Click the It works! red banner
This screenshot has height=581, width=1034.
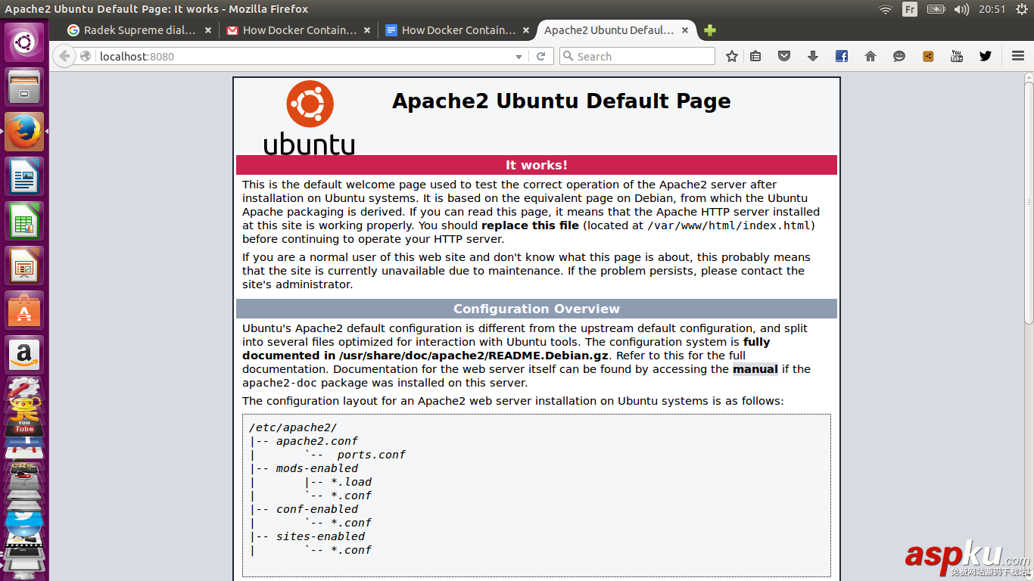pyautogui.click(x=537, y=165)
